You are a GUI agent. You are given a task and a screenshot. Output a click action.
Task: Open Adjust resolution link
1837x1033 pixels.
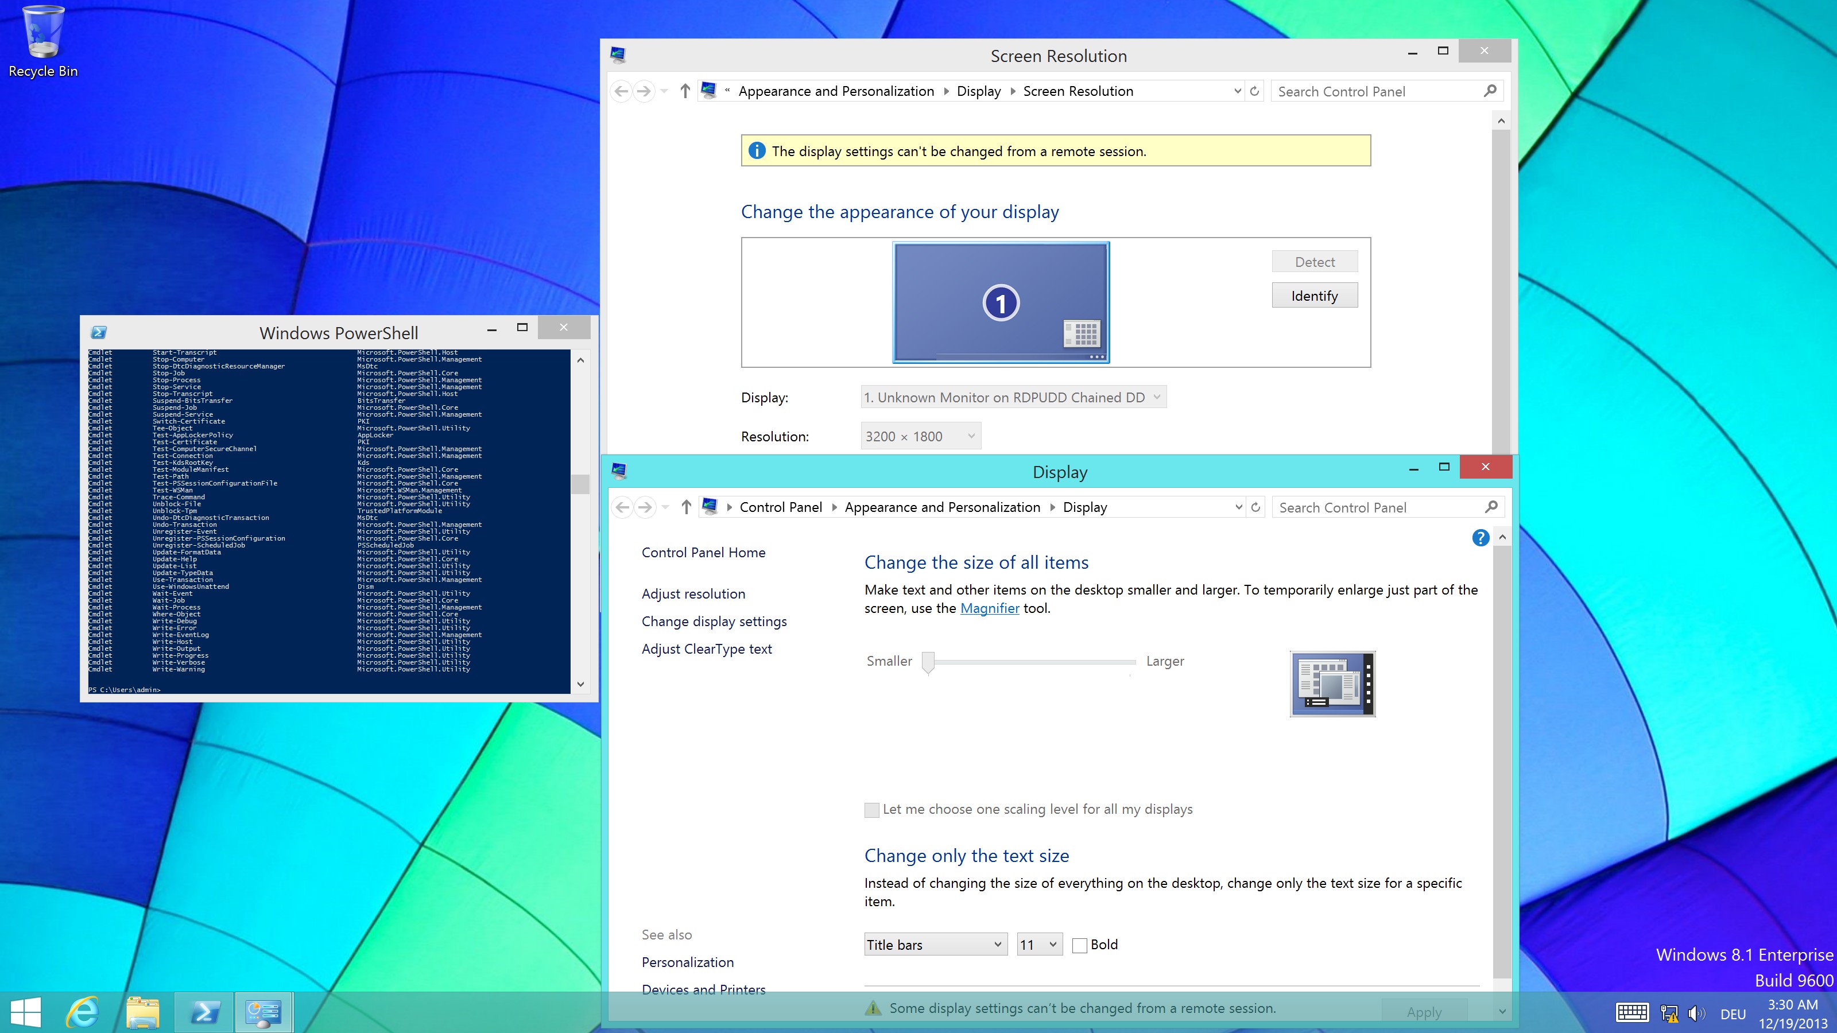(693, 594)
